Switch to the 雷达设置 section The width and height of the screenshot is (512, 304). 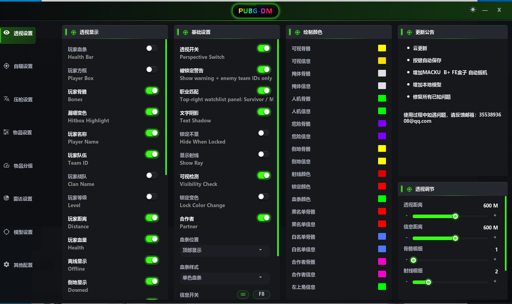(x=18, y=198)
